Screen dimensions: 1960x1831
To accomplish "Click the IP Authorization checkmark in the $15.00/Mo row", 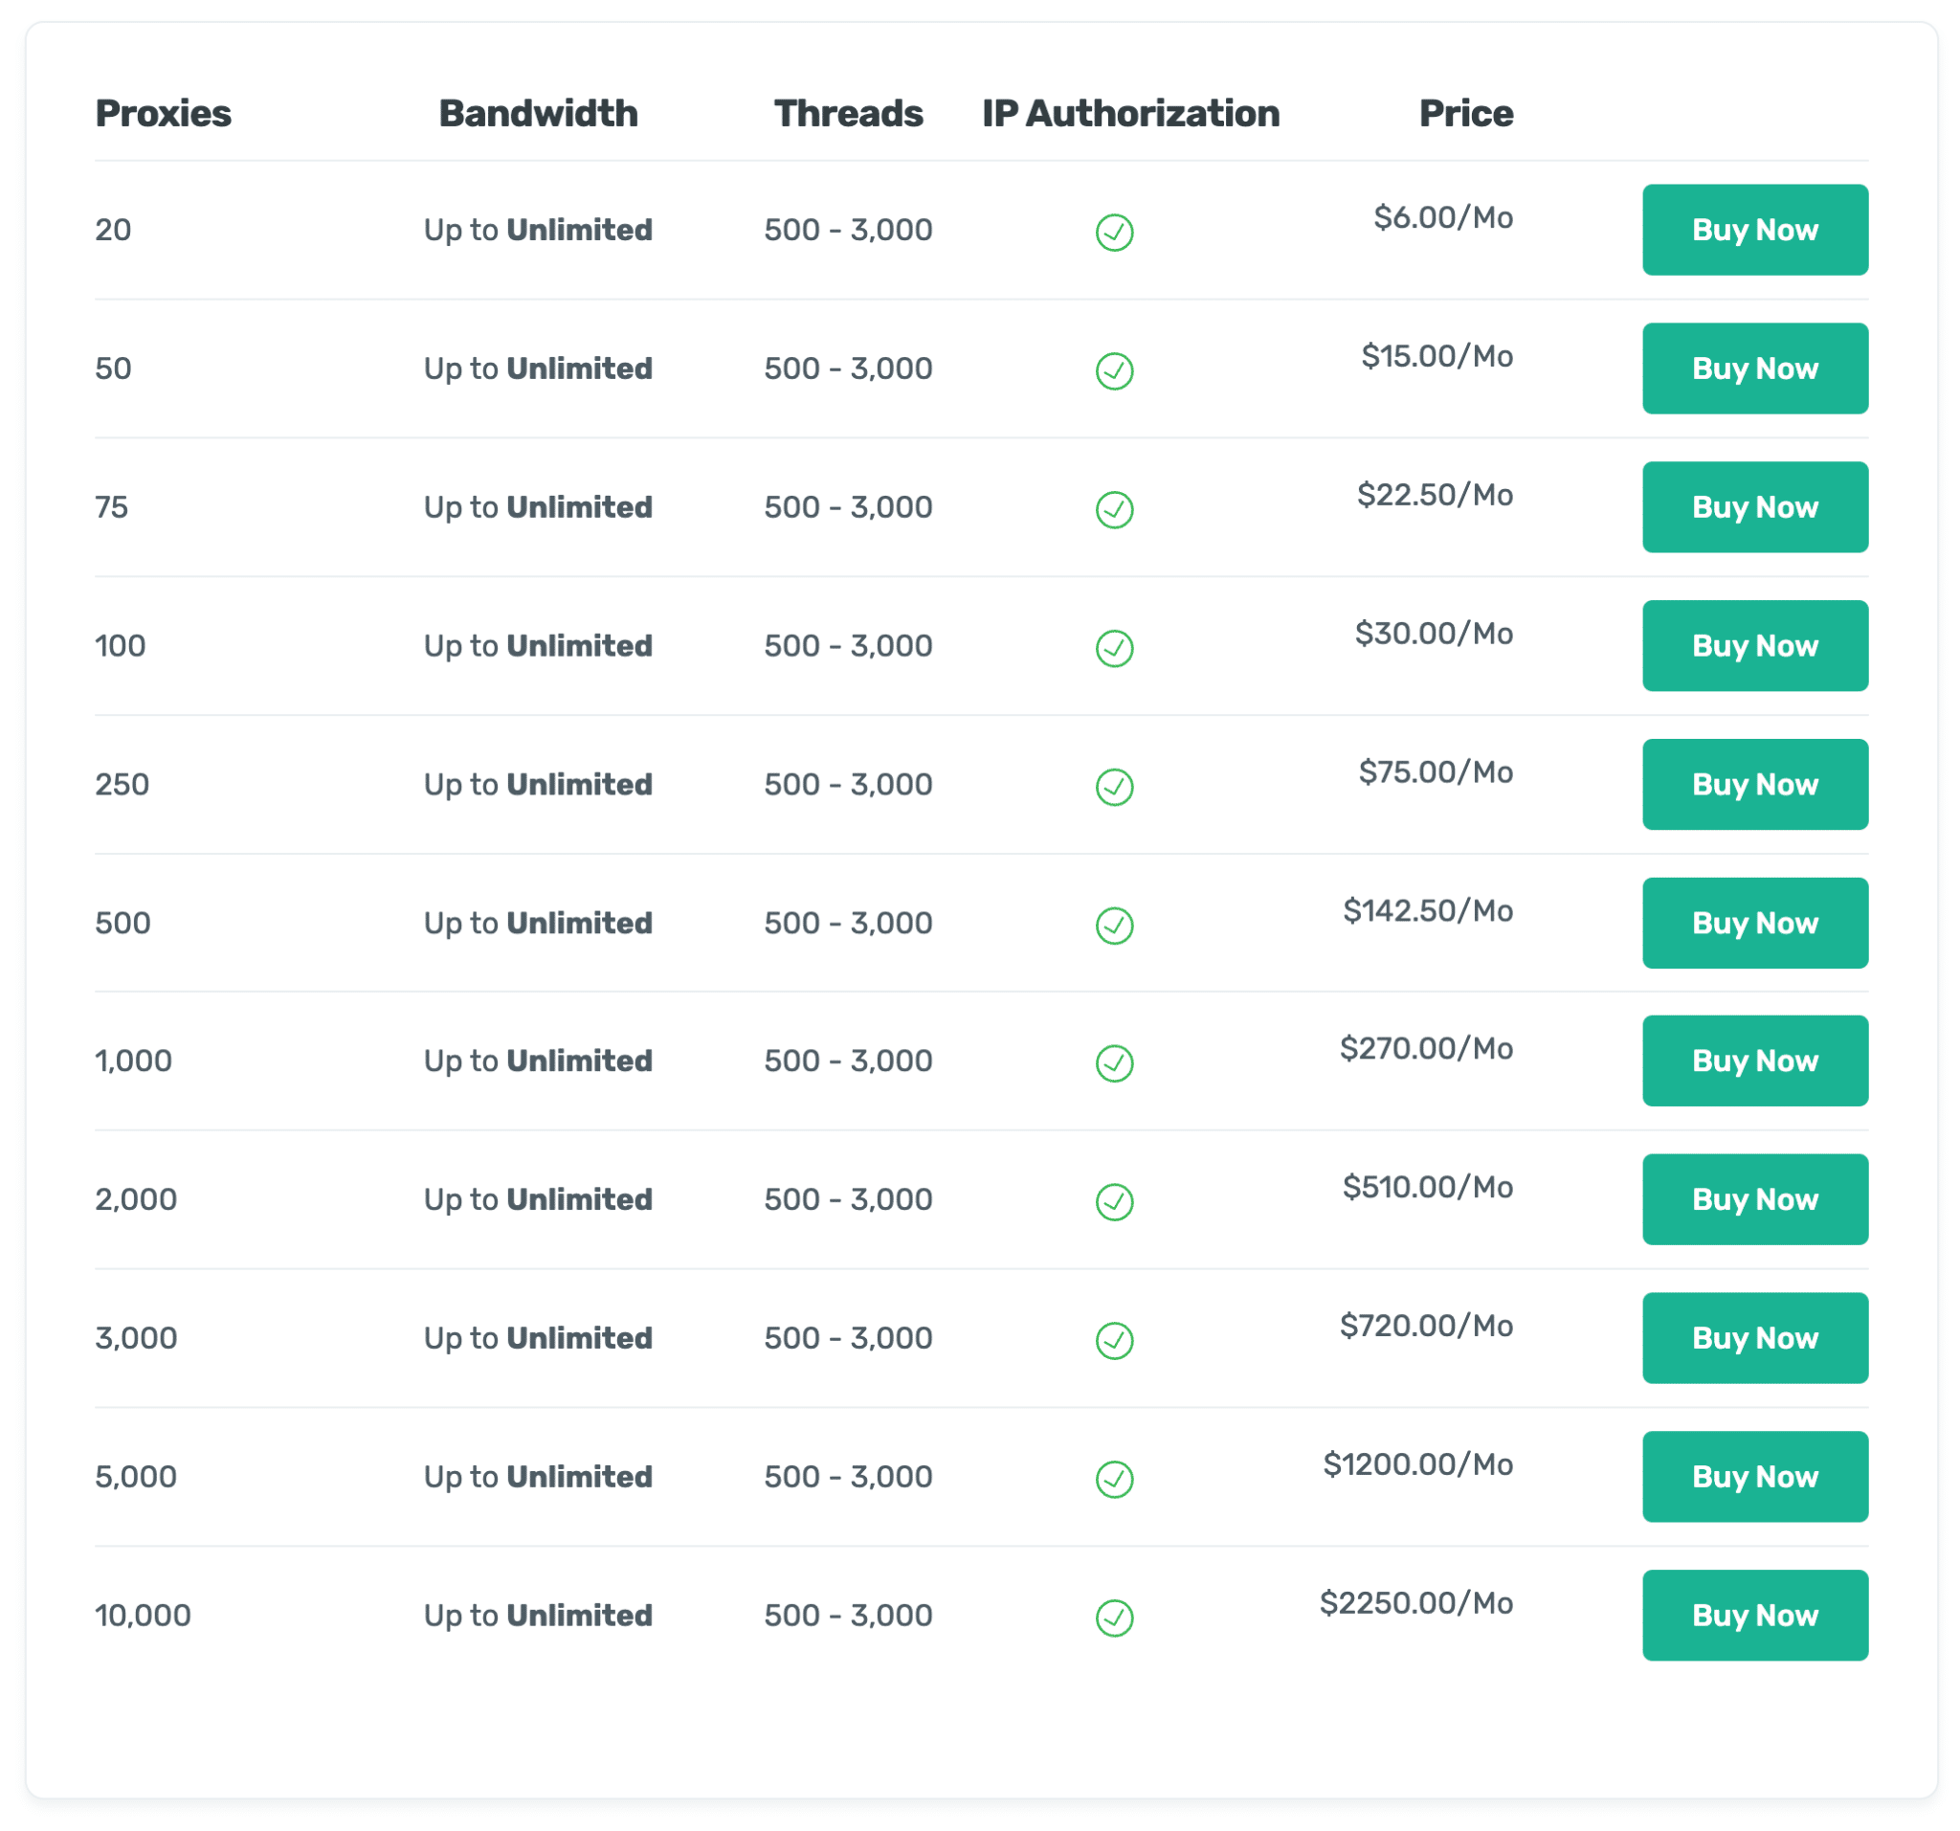I will 1114,371.
